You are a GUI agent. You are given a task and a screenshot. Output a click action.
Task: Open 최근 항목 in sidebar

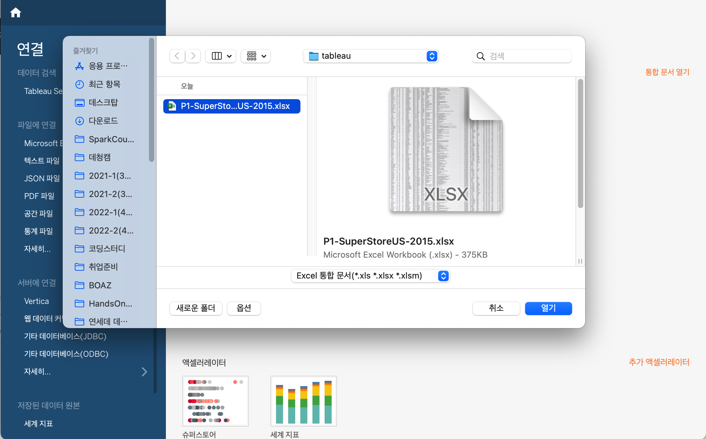click(104, 84)
